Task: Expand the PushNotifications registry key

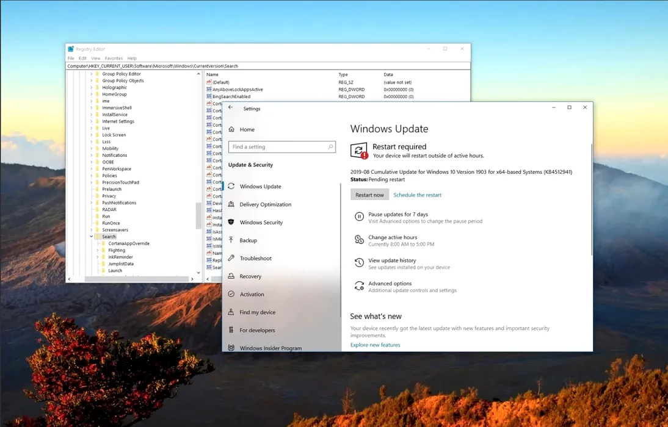Action: [91, 203]
